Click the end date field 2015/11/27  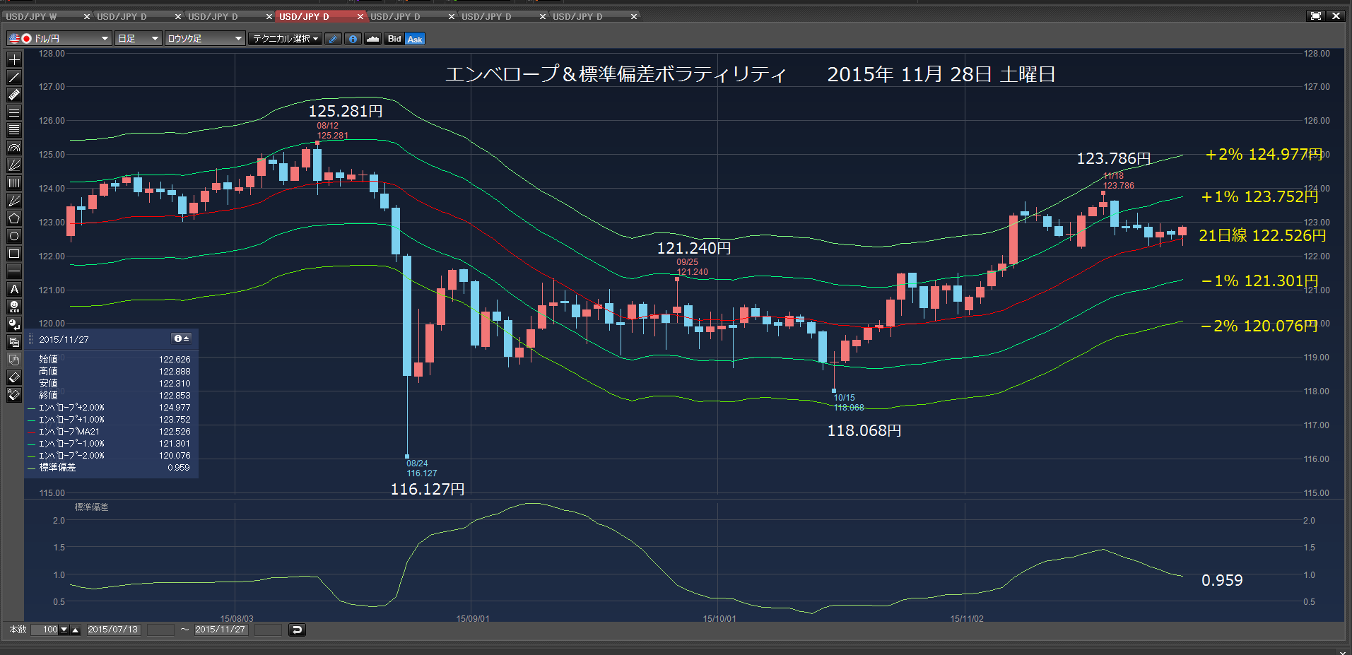pyautogui.click(x=221, y=630)
